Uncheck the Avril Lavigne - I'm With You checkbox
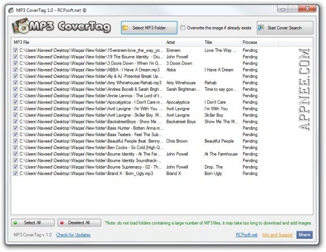 (x=15, y=108)
